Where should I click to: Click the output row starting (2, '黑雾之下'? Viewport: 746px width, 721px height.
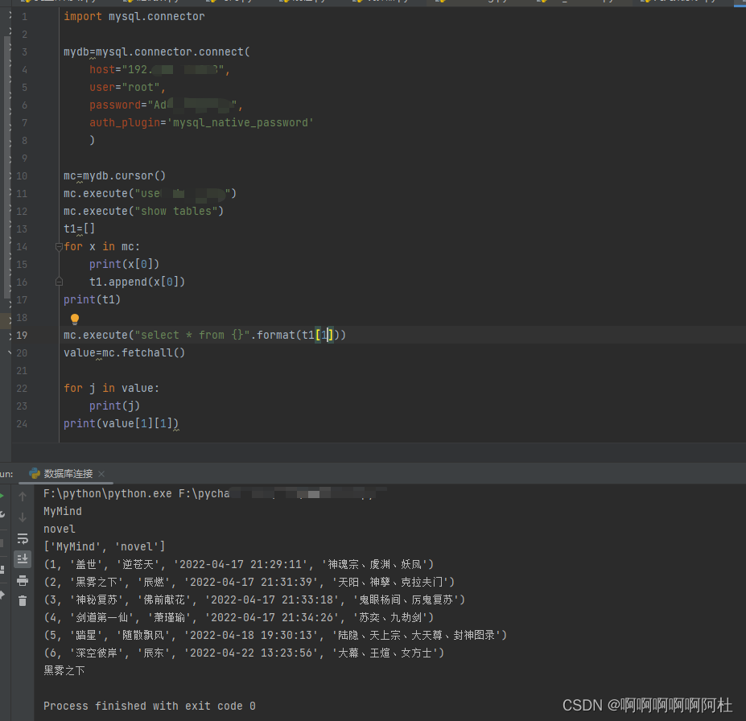click(x=249, y=582)
